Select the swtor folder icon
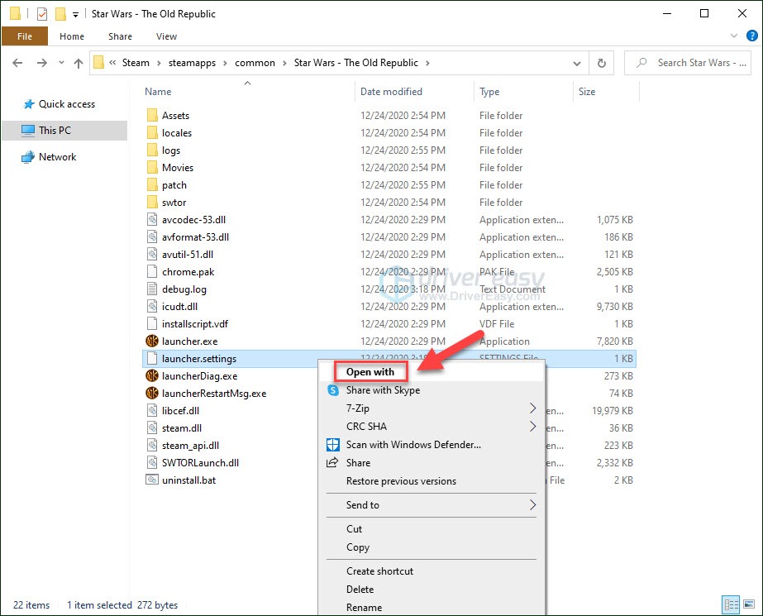 click(152, 203)
